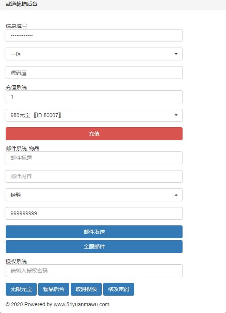Click the 全服邮件 button

[x=94, y=247]
